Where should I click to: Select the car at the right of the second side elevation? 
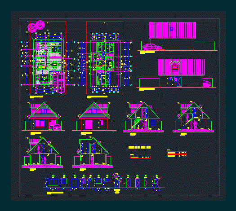pyautogui.click(x=207, y=84)
